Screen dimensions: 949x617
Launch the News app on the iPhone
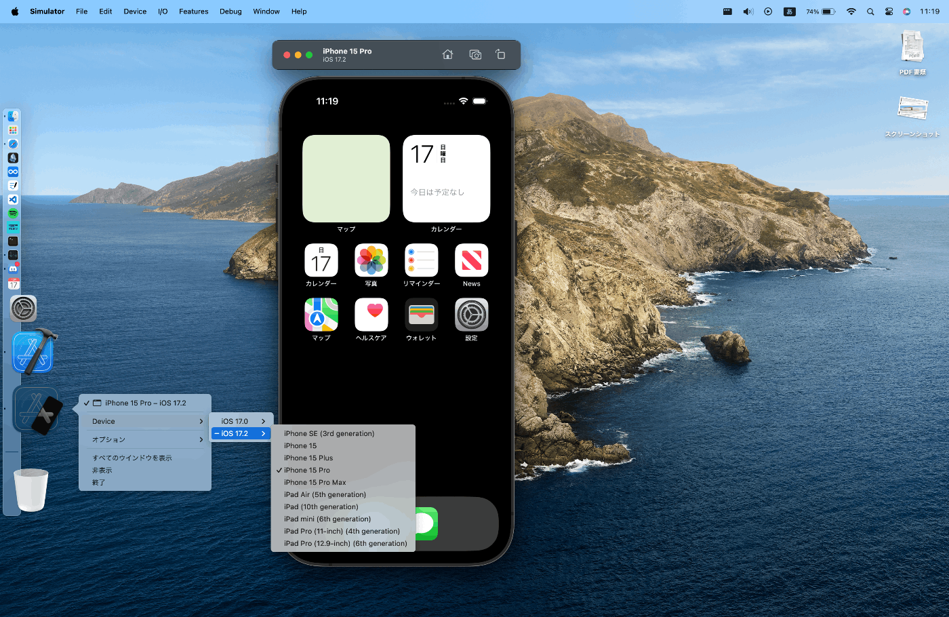(472, 260)
